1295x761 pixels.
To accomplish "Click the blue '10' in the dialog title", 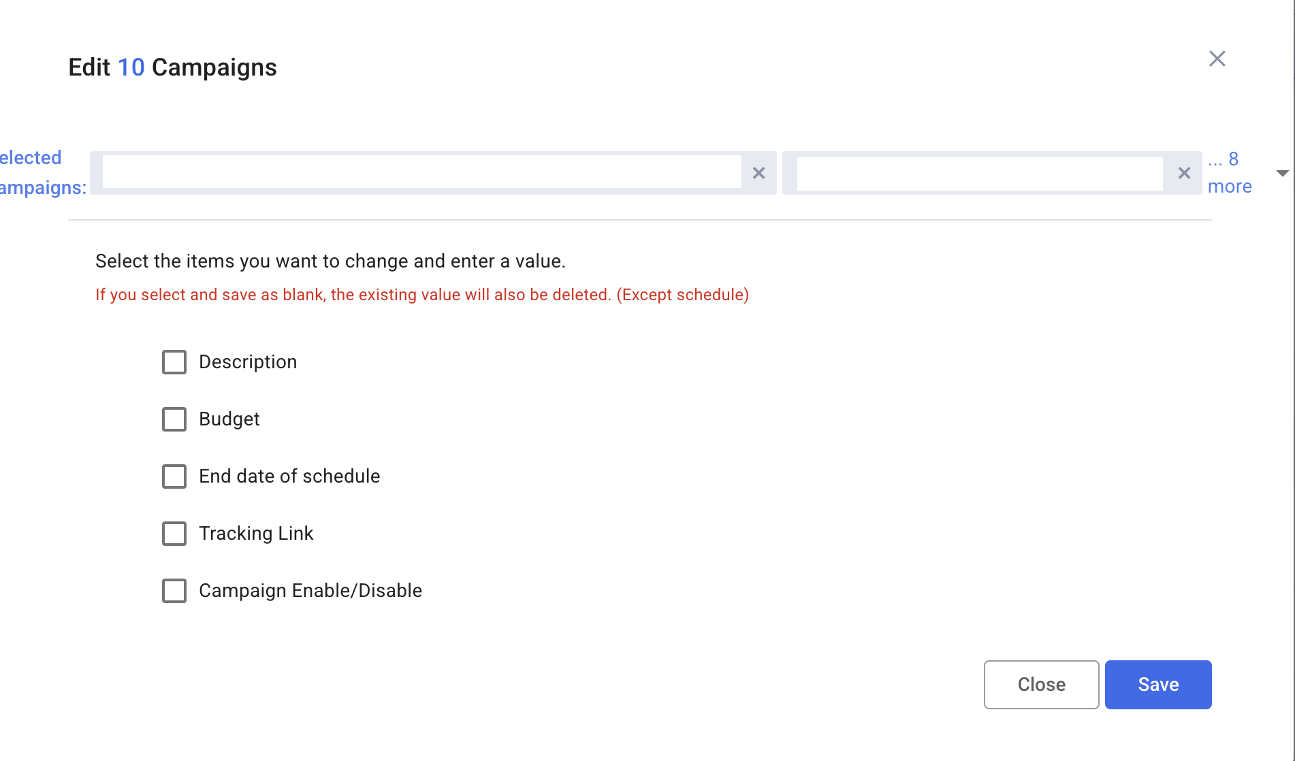I will tap(131, 67).
